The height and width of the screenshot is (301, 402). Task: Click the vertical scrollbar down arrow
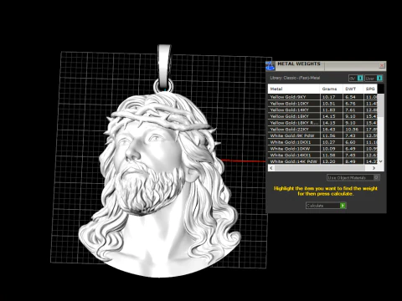(x=380, y=161)
